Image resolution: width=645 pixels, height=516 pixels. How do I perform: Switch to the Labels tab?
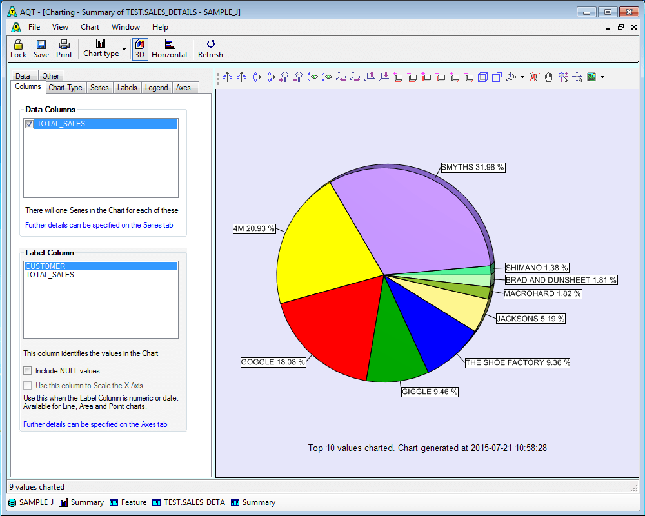coord(127,88)
